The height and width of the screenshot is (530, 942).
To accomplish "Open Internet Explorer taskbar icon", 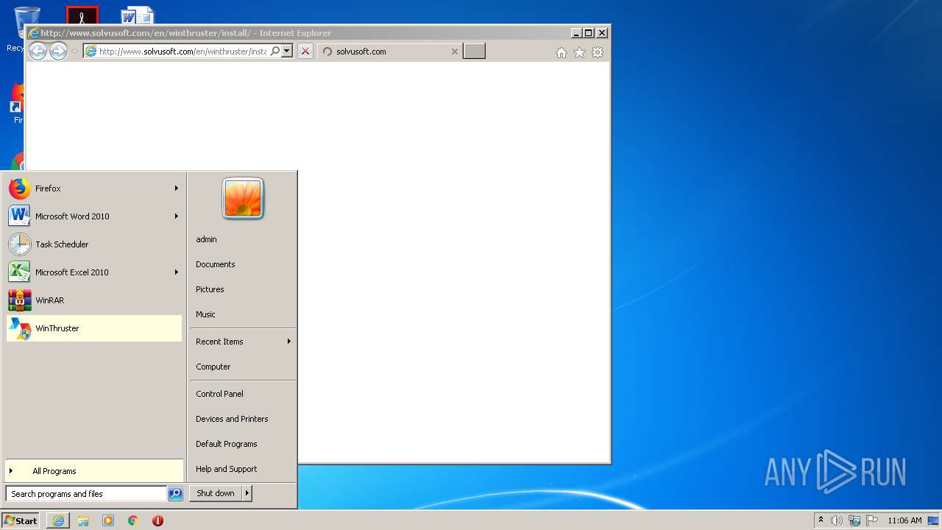I will click(58, 520).
